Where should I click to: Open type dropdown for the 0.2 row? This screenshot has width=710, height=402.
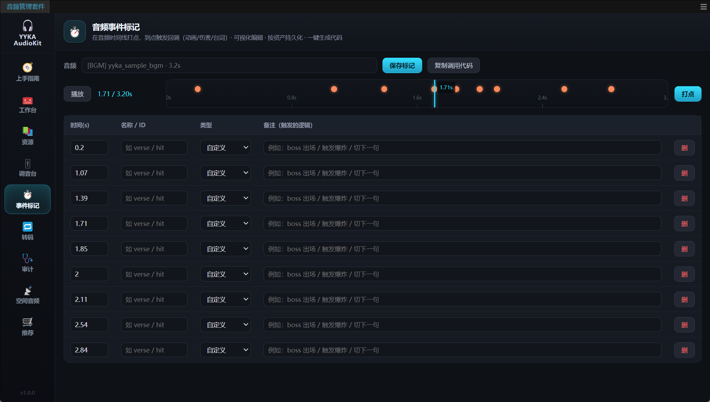(x=226, y=148)
